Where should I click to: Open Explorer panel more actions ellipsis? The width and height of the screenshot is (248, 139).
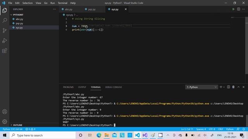point(54,9)
